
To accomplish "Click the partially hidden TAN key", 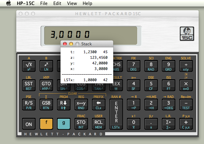I will (99, 87).
